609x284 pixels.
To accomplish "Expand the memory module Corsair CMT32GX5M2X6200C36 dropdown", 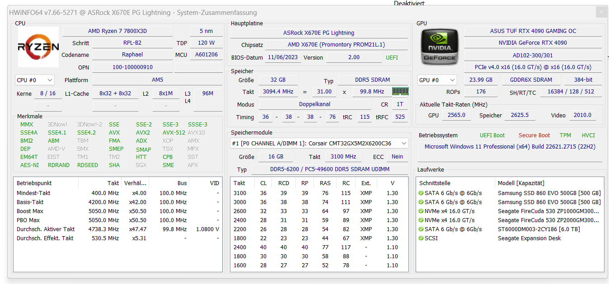I will (x=319, y=144).
